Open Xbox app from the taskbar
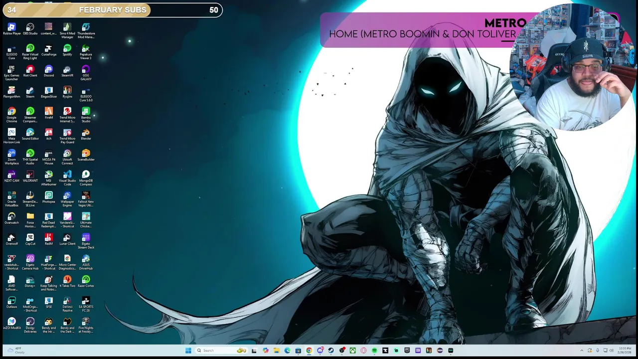Screen dimensions: 638x359 coord(352,351)
